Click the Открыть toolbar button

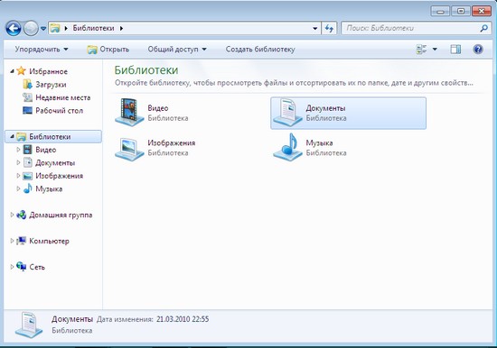[108, 49]
